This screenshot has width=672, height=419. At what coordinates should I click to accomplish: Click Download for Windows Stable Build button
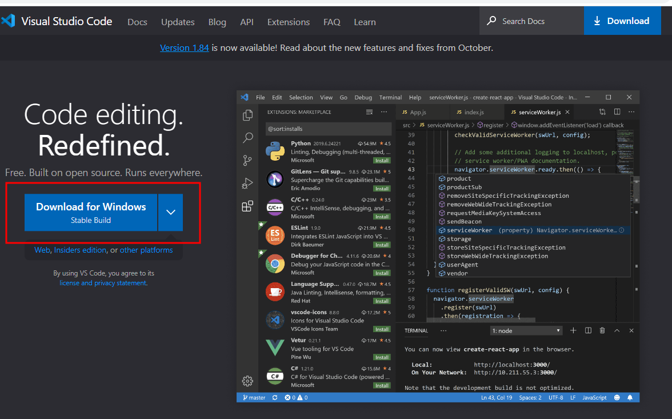91,212
